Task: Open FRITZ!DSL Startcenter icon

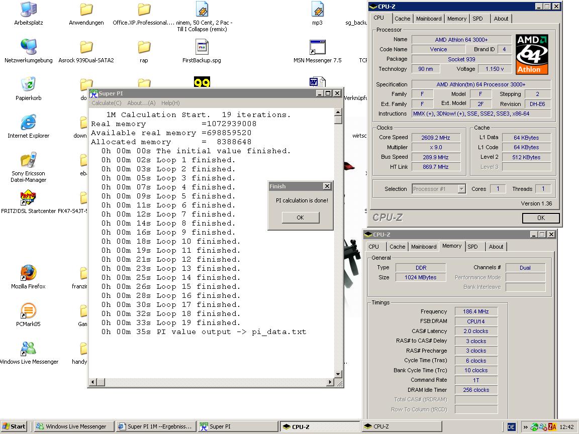Action: point(28,198)
